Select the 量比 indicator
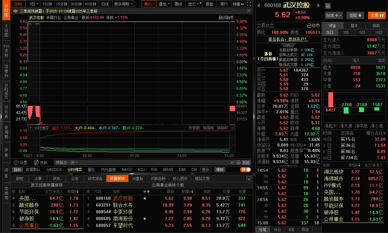This screenshot has width=388, height=233. [92, 170]
